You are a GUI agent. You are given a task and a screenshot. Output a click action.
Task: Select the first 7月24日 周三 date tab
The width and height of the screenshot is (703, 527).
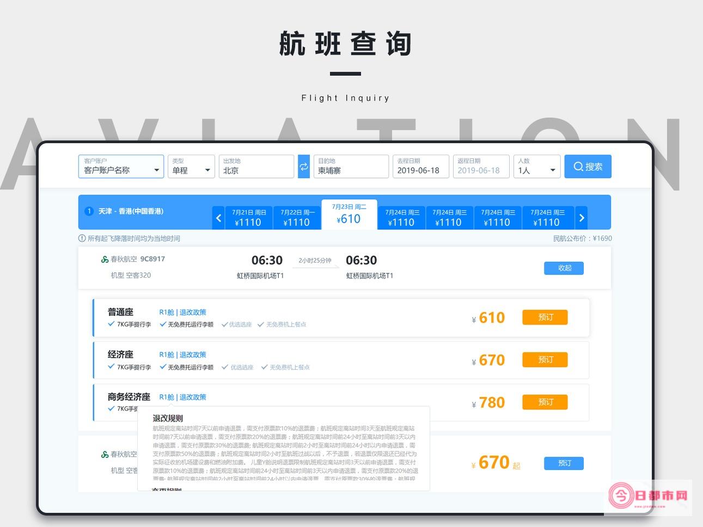point(402,218)
